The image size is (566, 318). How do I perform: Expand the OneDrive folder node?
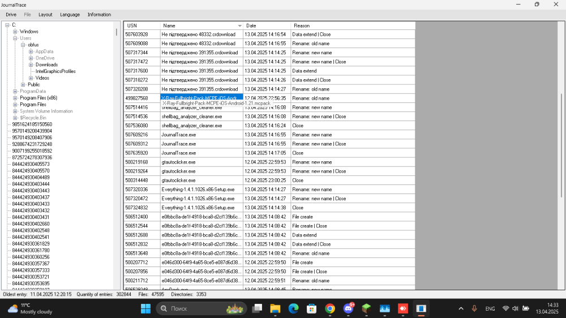(31, 58)
